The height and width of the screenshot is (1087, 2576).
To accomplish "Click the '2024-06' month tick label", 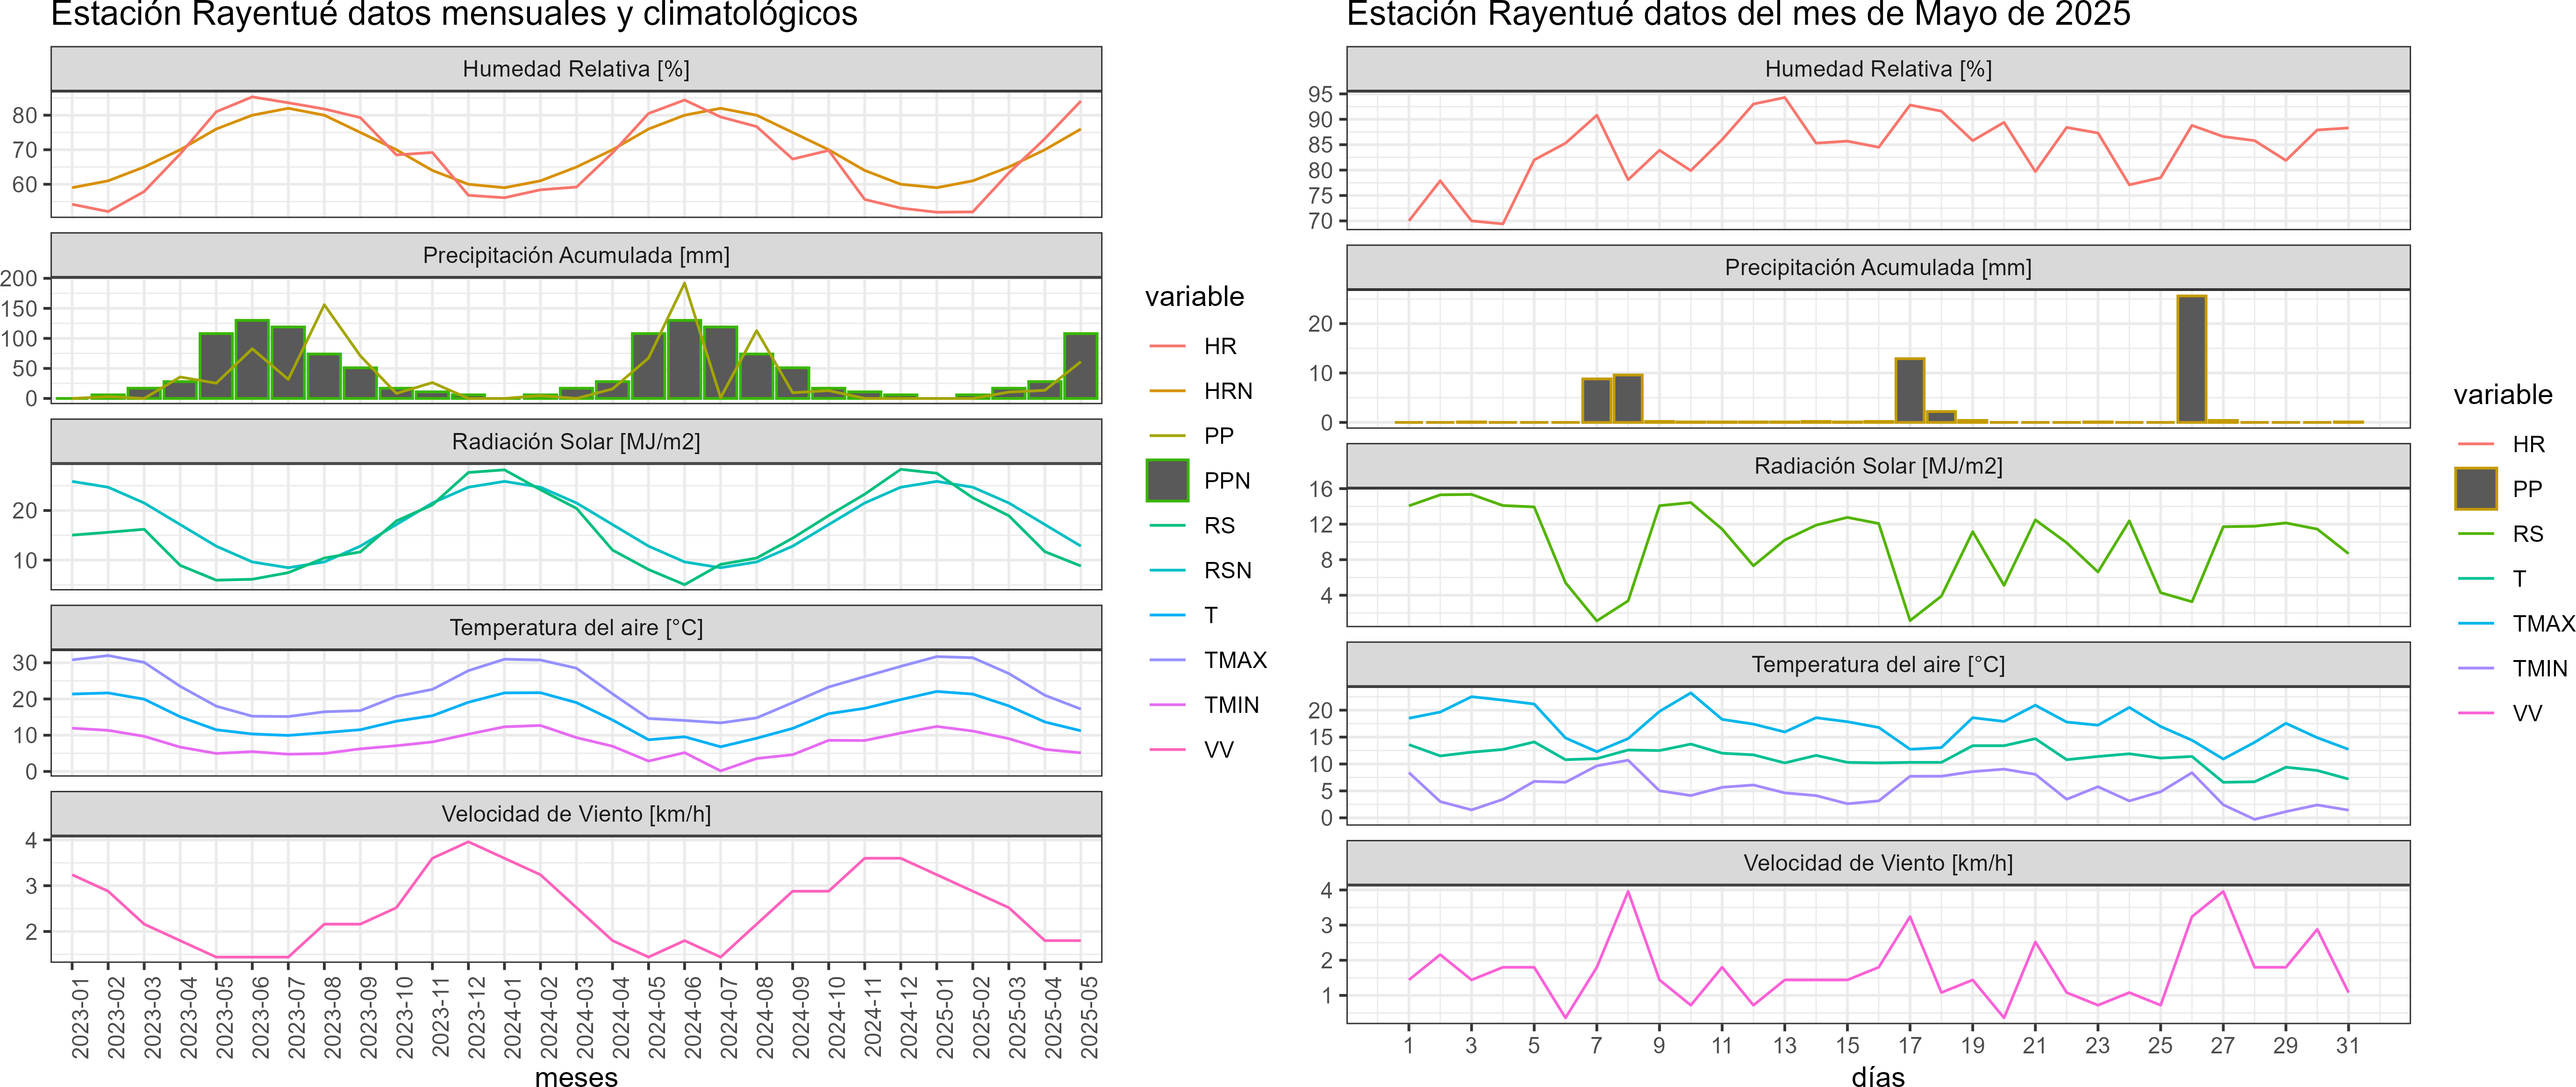I will click(692, 1017).
